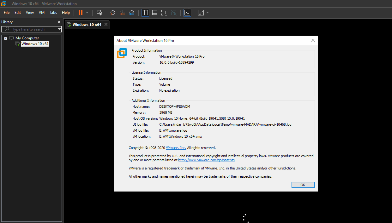Open the power options dropdown arrow beside pause

(x=87, y=13)
